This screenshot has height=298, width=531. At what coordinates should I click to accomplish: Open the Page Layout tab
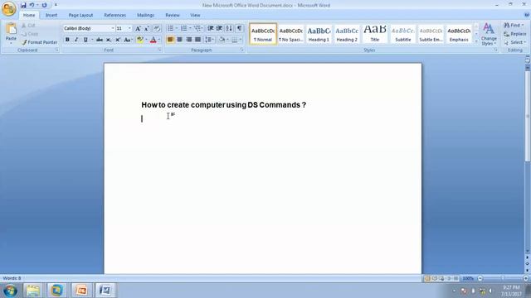tap(80, 15)
